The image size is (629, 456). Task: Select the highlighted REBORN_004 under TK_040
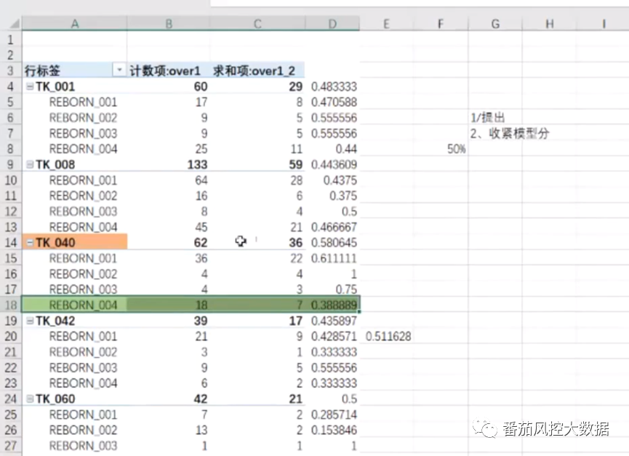[x=82, y=305]
